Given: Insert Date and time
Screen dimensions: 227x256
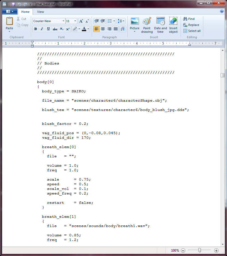Looking at the screenshot, I should (160, 25).
